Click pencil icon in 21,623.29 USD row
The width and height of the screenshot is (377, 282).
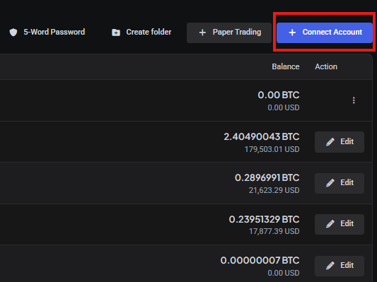330,183
